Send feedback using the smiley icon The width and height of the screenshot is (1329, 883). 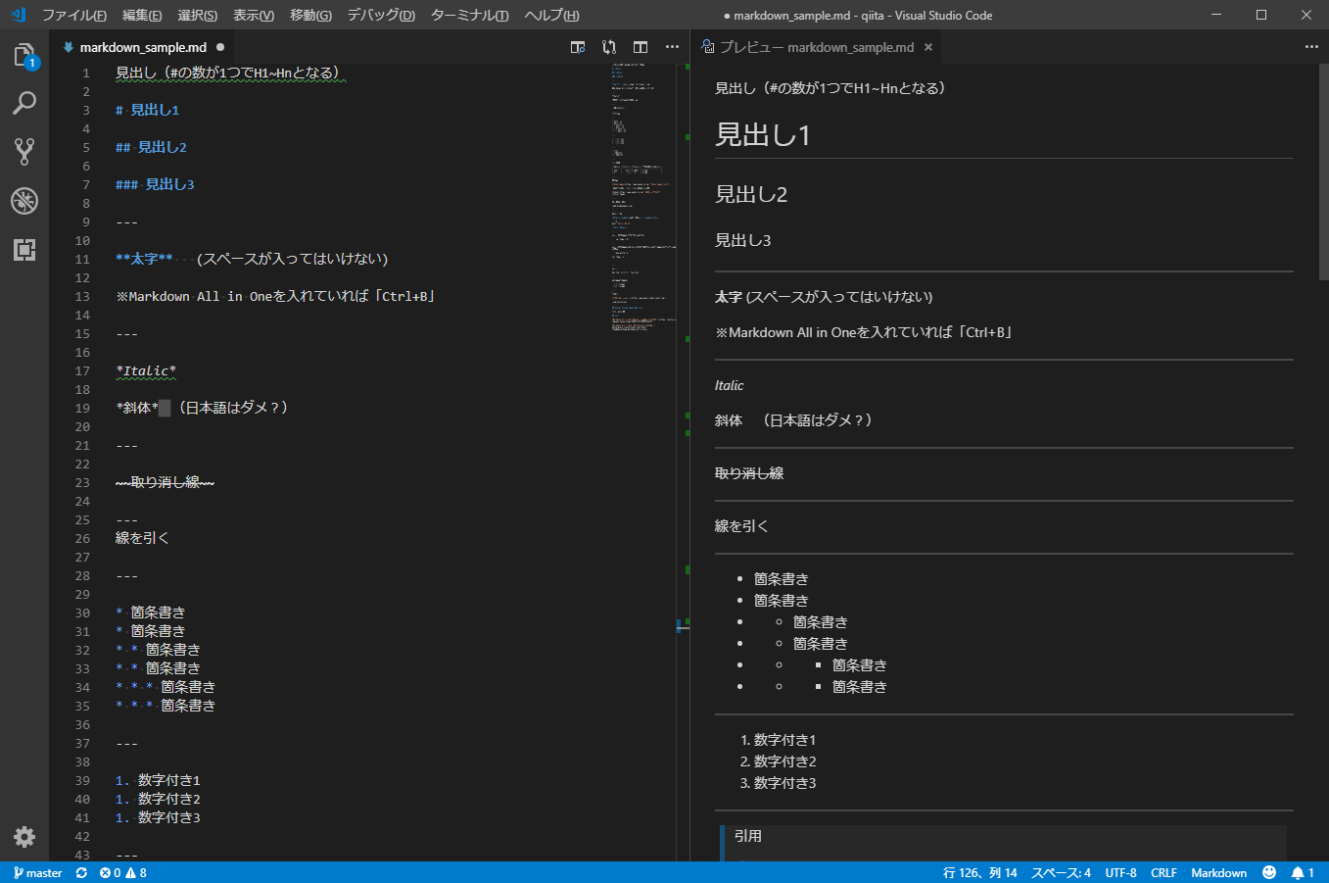[x=1269, y=872]
